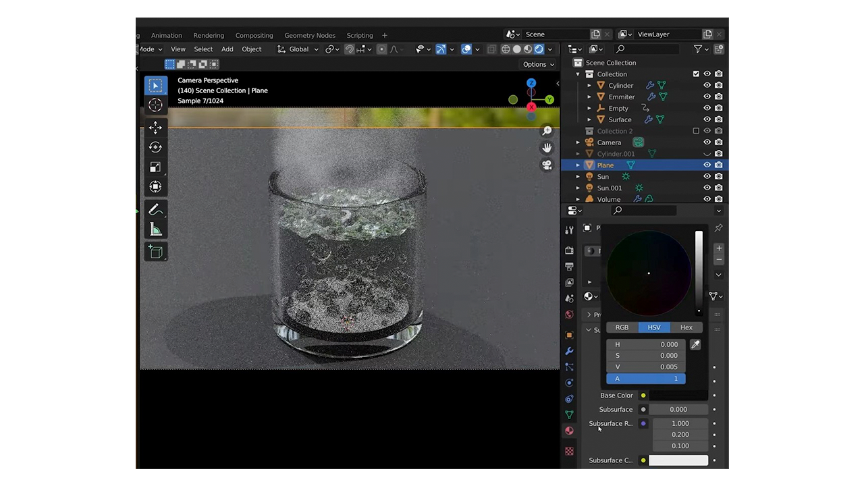The image size is (864, 486).
Task: Open the Global transform orientation dropdown
Action: 297,49
